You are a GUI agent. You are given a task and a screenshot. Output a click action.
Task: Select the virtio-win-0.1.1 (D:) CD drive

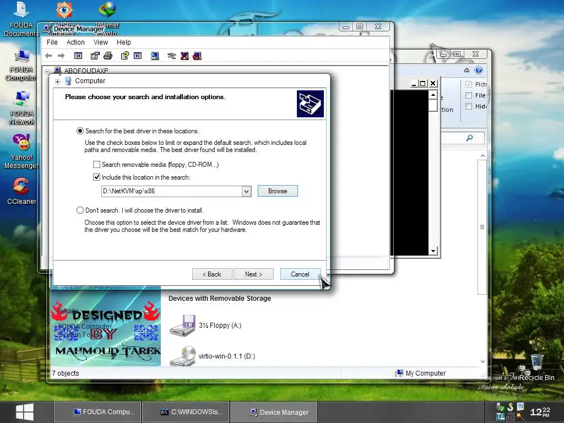212,356
